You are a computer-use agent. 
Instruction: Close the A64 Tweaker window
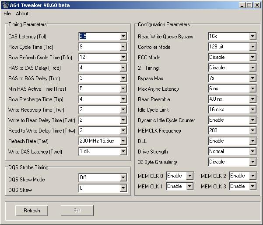point(257,5)
